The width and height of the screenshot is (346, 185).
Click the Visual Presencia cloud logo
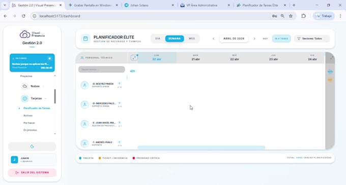click(25, 34)
